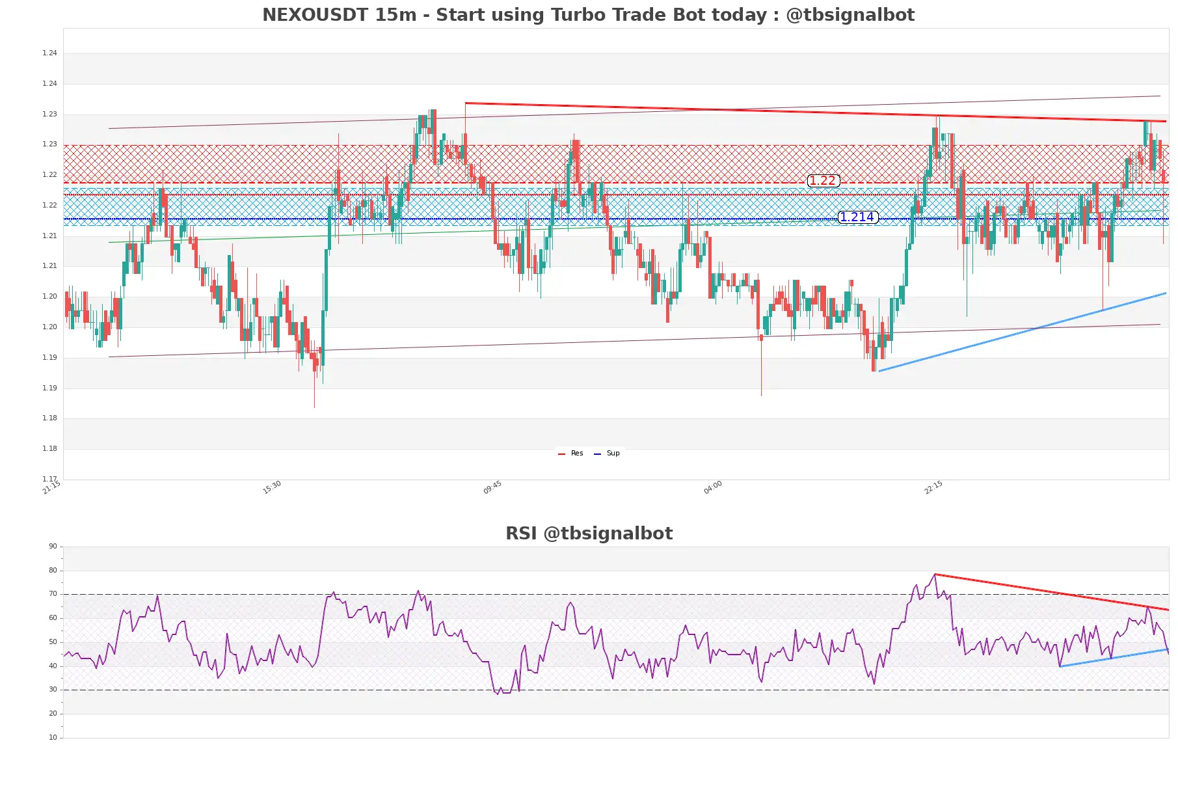Click the RSI oversold level label 30
Image resolution: width=1178 pixels, height=786 pixels.
coord(53,690)
